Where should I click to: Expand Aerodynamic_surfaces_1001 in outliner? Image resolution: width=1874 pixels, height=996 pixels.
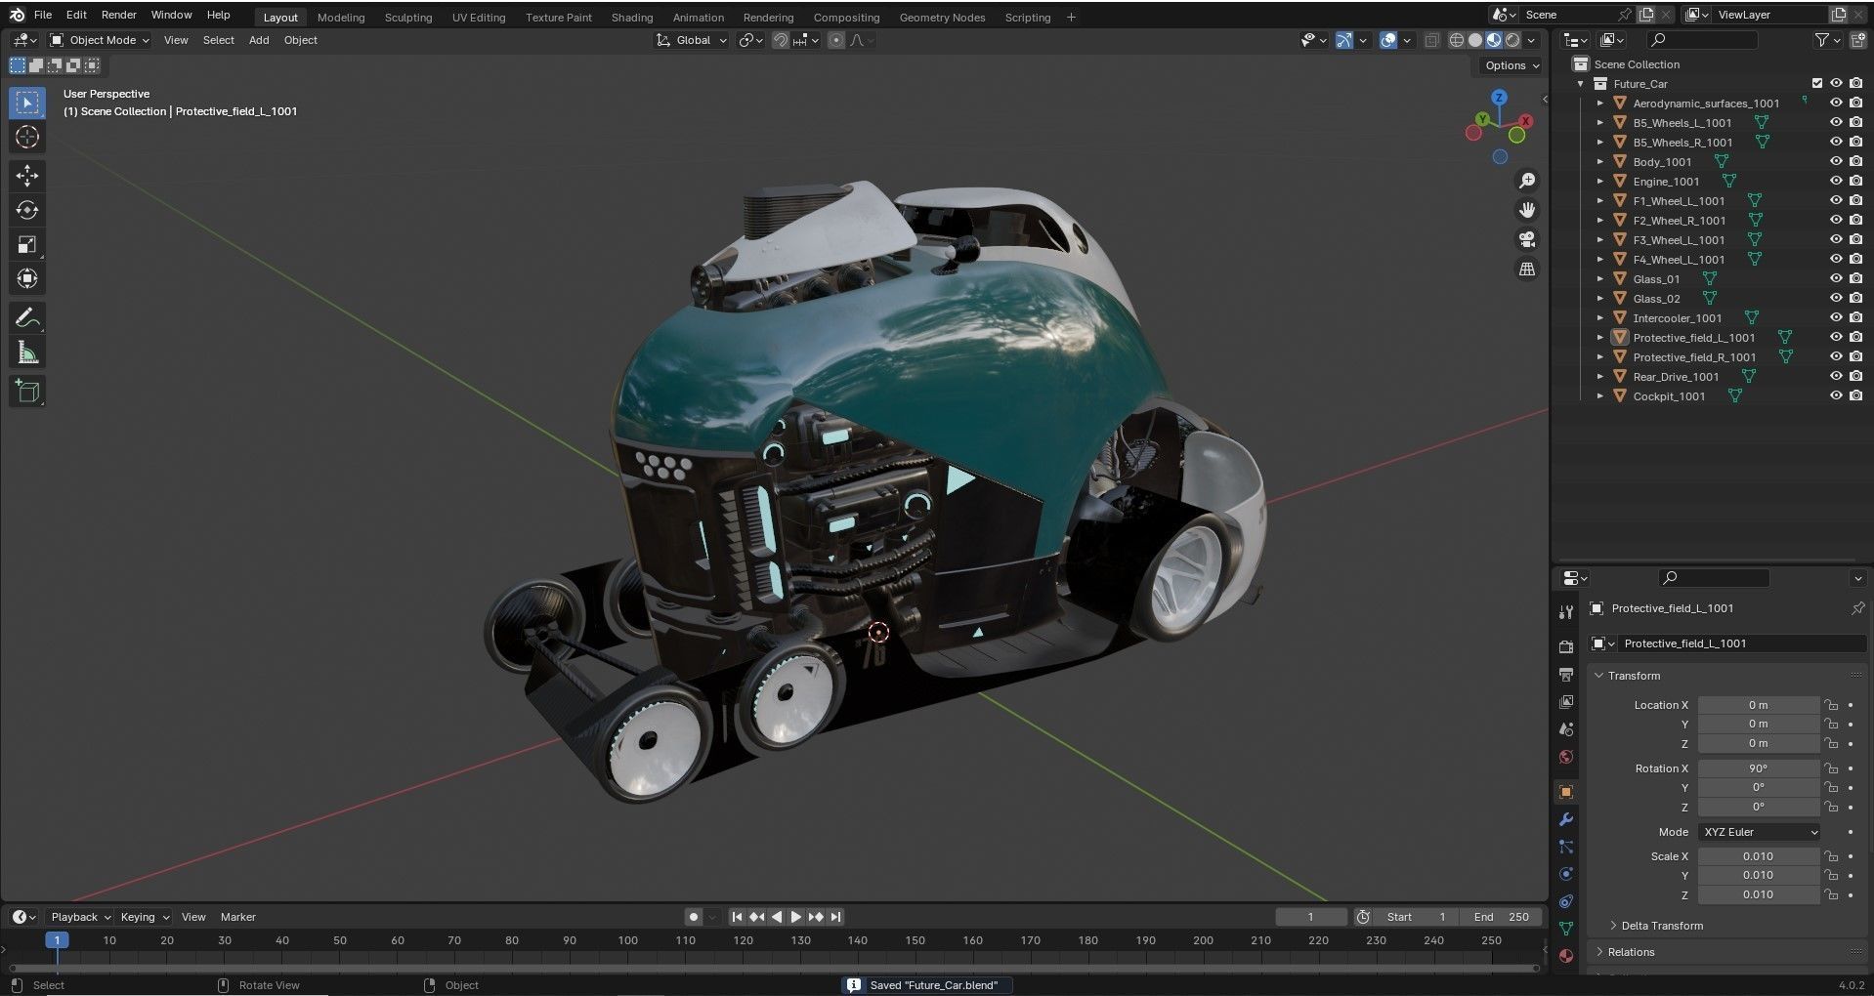[x=1600, y=103]
